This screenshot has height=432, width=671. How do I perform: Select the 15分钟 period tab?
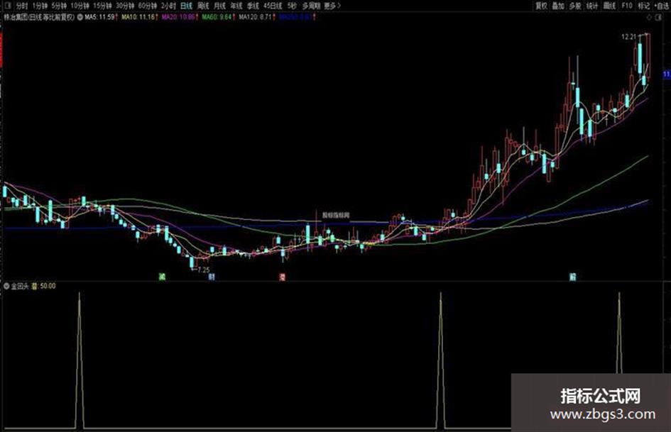(x=102, y=6)
